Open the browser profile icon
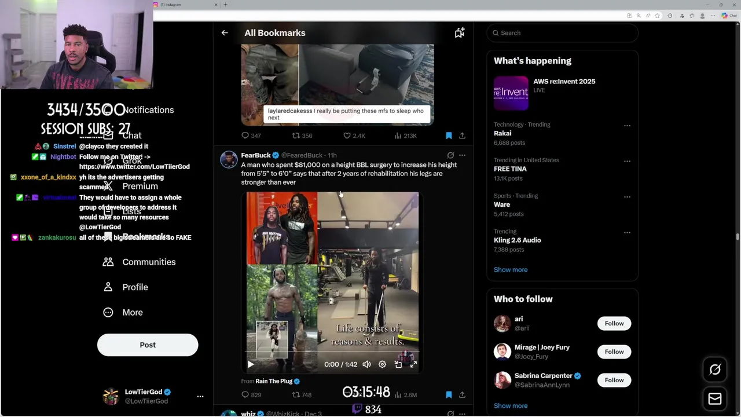741x417 pixels. [703, 16]
